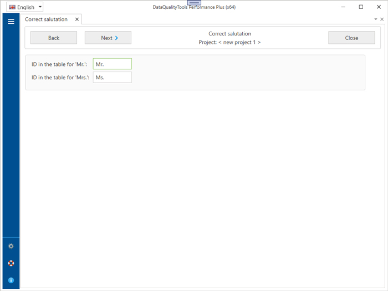The image size is (388, 291).
Task: Close the Correct salutation tab
Action: click(77, 19)
